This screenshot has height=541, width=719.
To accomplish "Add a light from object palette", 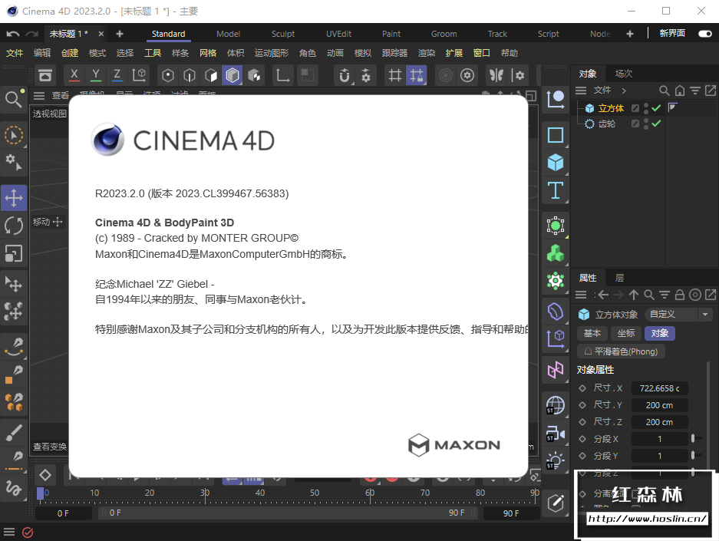I will [x=556, y=460].
